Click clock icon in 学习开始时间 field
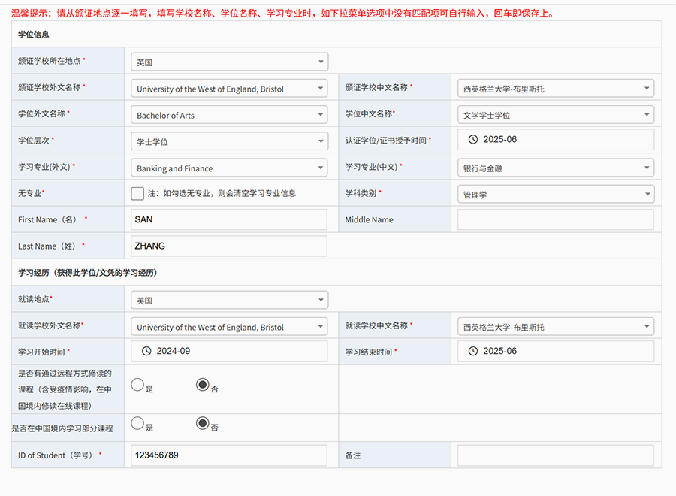The image size is (676, 496). [x=147, y=352]
